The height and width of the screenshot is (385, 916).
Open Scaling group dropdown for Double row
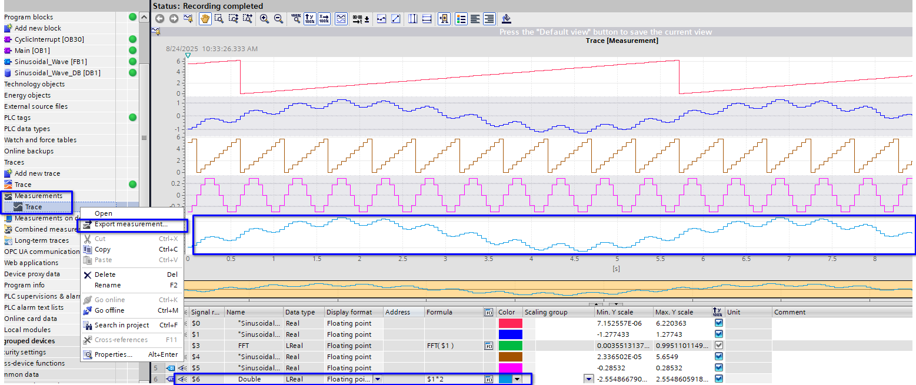tap(588, 380)
